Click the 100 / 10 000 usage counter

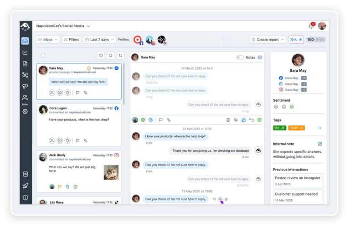click(316, 40)
